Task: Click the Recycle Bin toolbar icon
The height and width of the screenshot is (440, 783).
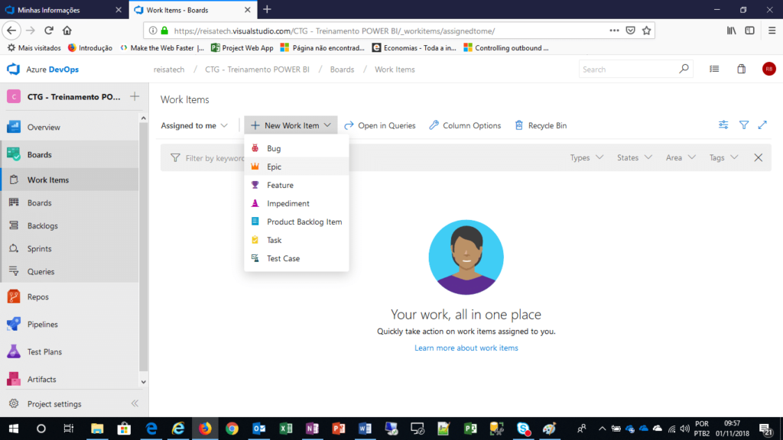Action: (x=519, y=125)
